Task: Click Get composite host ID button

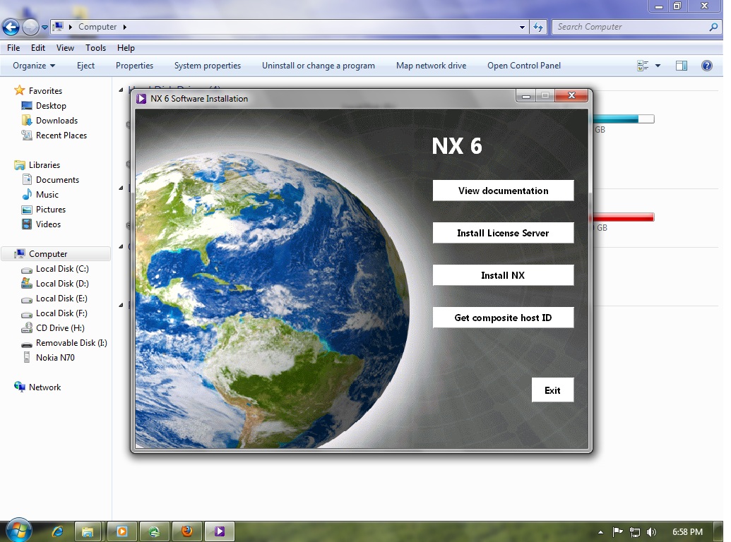Action: (x=503, y=318)
